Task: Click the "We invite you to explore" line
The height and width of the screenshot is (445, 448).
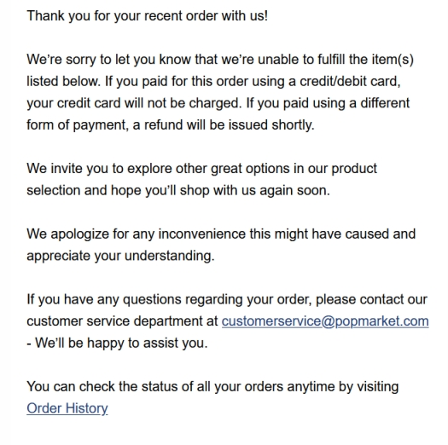Action: (x=201, y=169)
